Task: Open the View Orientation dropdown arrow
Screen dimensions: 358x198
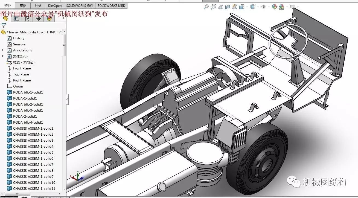Action: click(247, 7)
